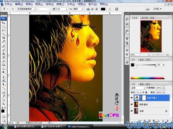Viewport: 173px width, 129px height.
Task: Open the 不透明度 opacity slider arrow
Action: point(163,88)
